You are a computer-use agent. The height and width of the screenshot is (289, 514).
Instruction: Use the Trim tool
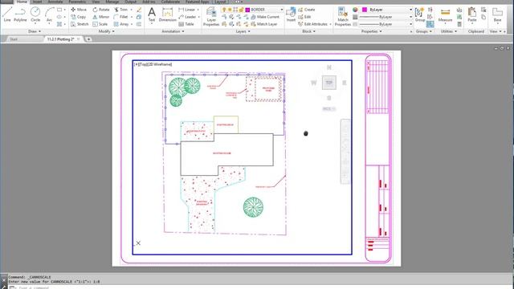[x=120, y=10]
